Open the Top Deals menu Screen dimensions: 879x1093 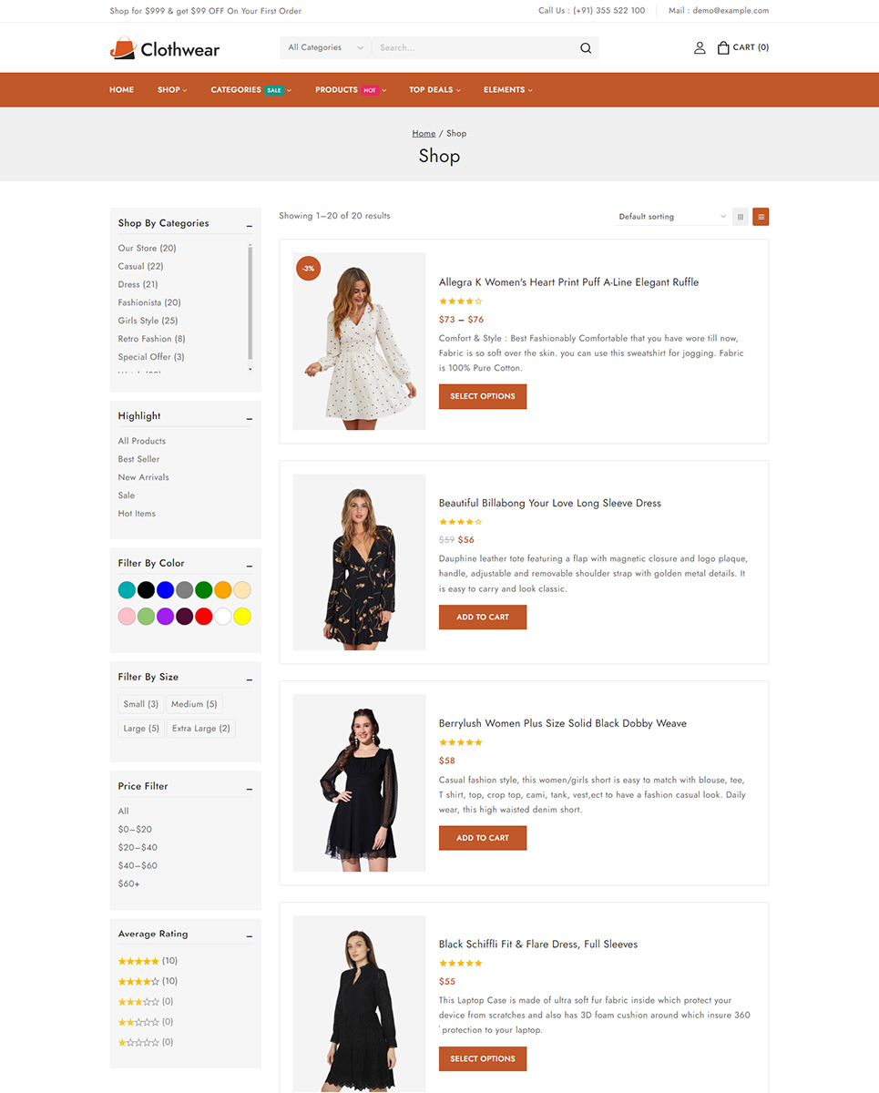434,90
